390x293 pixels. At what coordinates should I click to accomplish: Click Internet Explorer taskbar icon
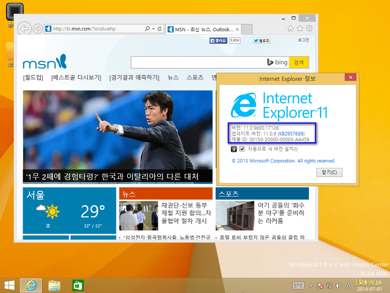(31, 286)
